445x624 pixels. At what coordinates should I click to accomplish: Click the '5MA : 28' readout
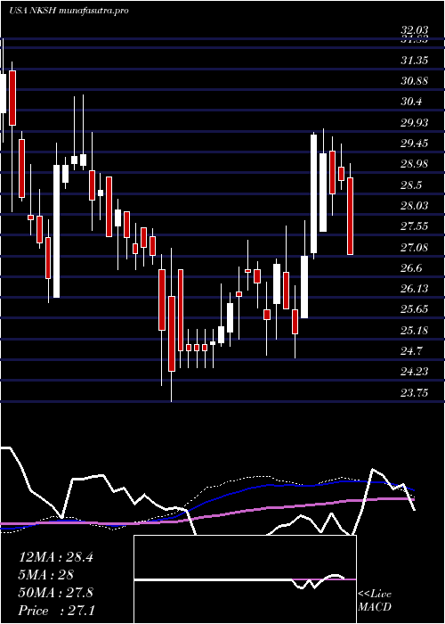point(46,575)
